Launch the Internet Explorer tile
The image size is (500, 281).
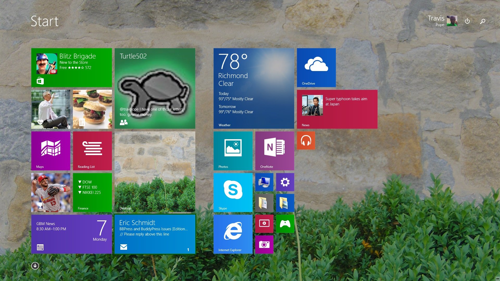coord(233,234)
